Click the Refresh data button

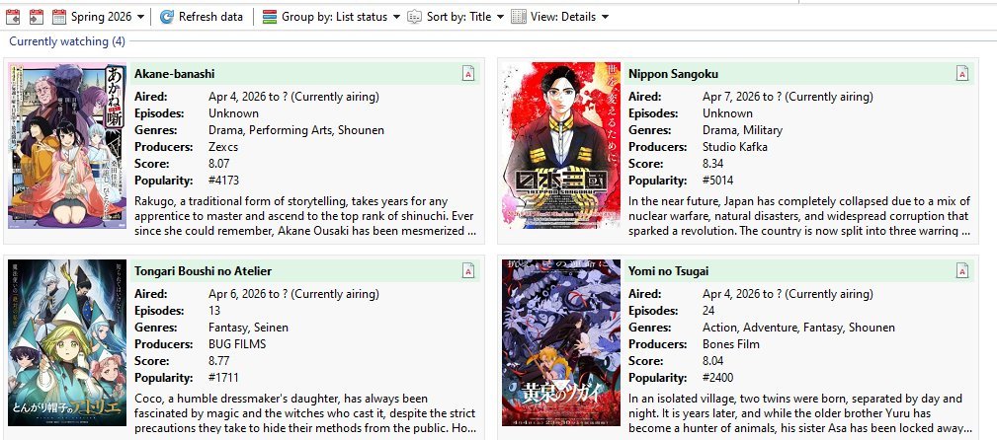coord(202,17)
